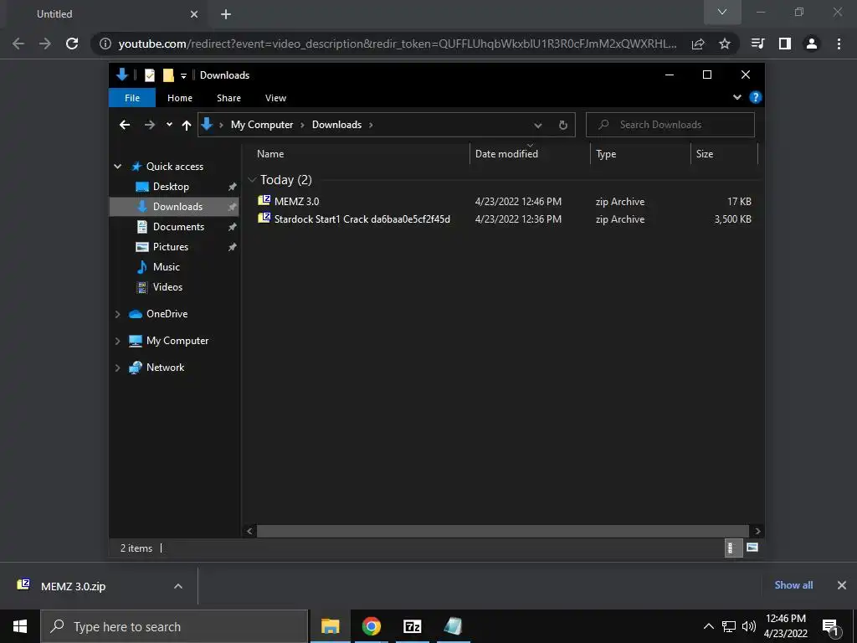
Task: Toggle Chrome side panel
Action: point(784,44)
